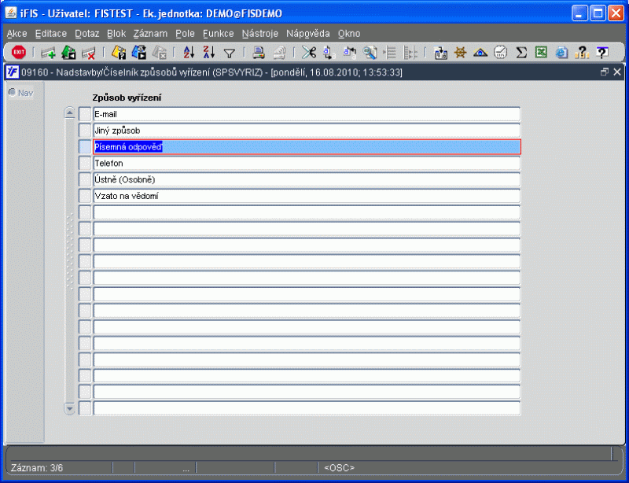
Task: Click the round gauge chart icon
Action: [501, 53]
